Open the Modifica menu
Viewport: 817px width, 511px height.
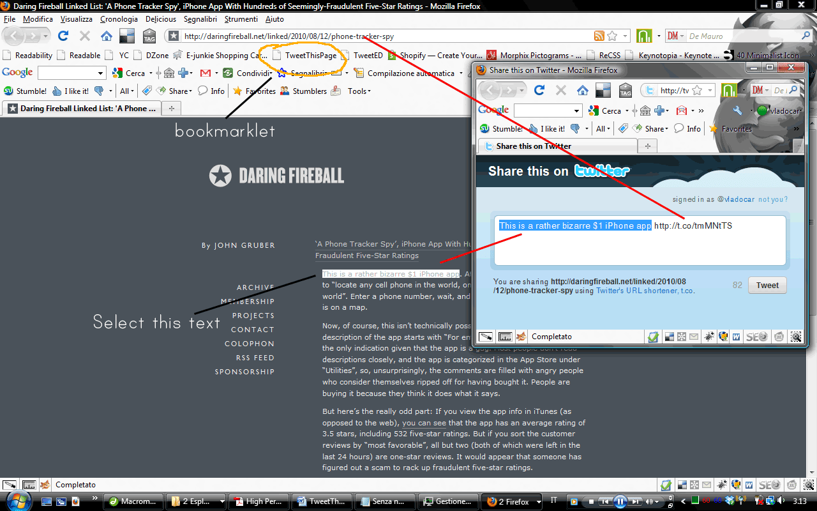[x=38, y=19]
